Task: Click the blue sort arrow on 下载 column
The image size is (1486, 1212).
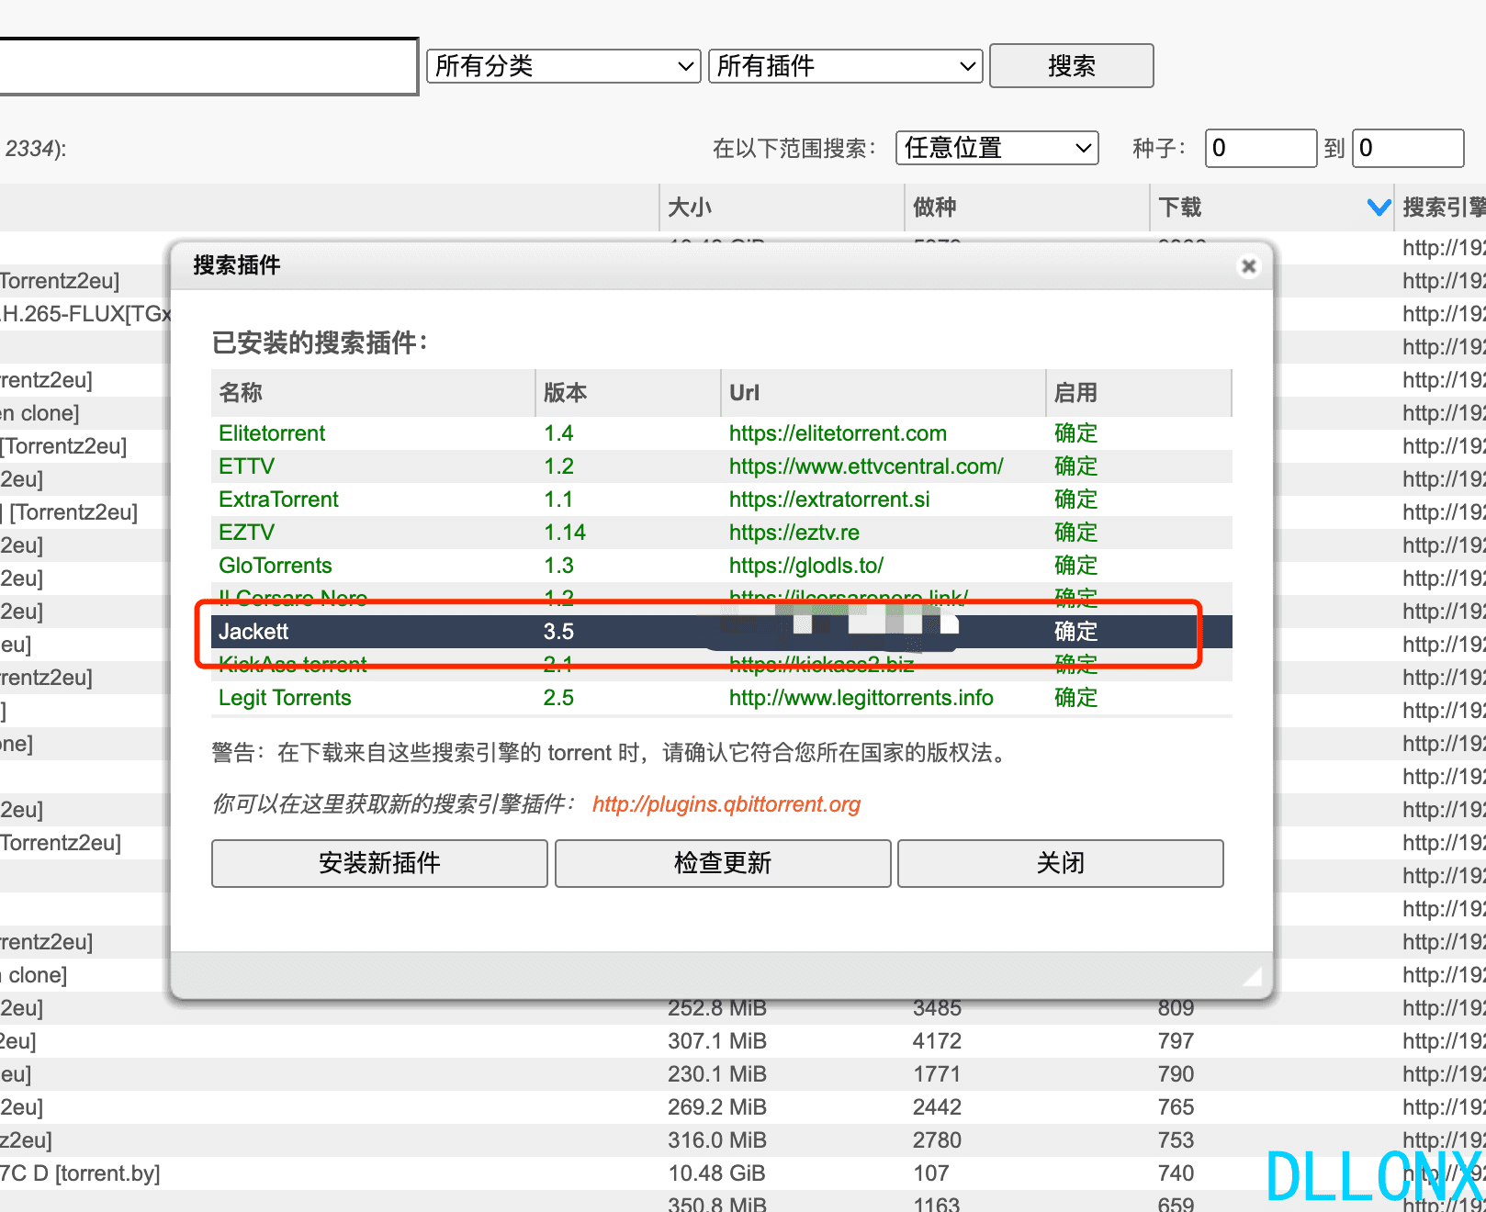Action: 1379,208
